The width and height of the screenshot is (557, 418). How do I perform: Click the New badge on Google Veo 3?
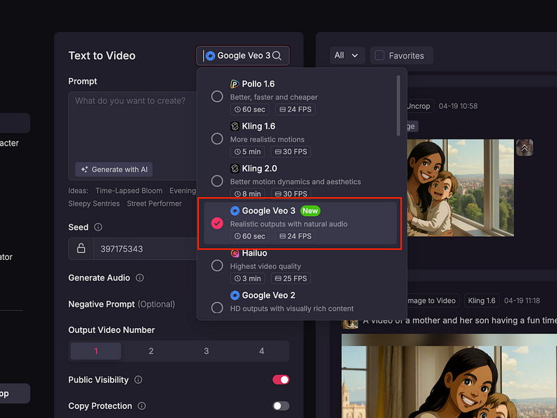pyautogui.click(x=310, y=211)
